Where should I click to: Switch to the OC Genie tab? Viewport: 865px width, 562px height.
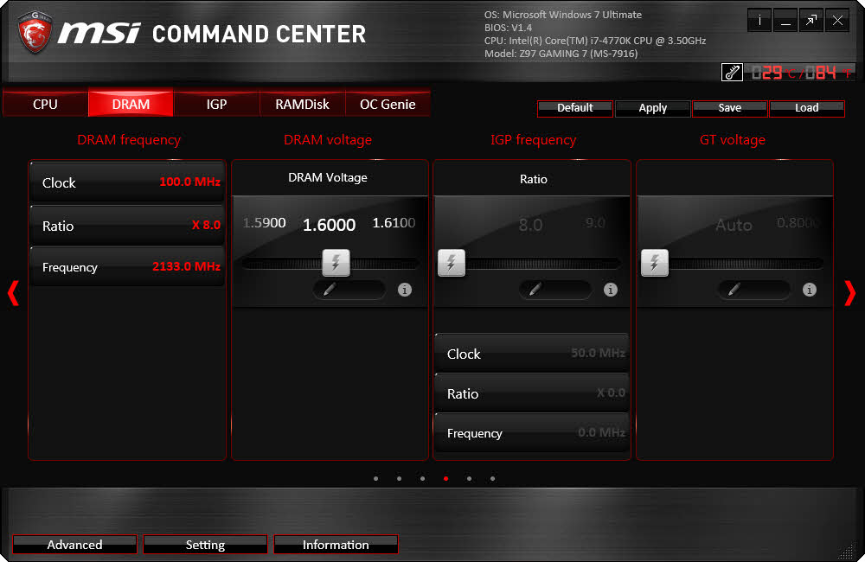tap(388, 104)
